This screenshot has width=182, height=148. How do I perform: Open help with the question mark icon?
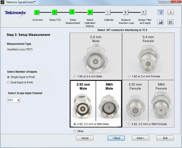(171, 12)
